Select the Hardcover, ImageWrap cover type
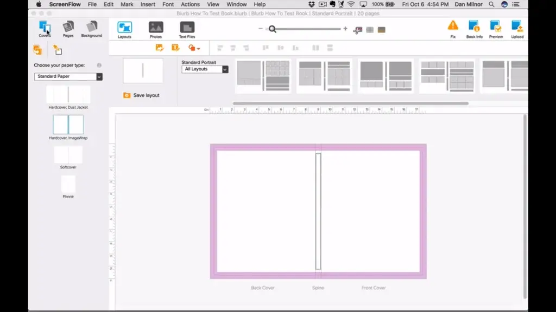 point(67,125)
